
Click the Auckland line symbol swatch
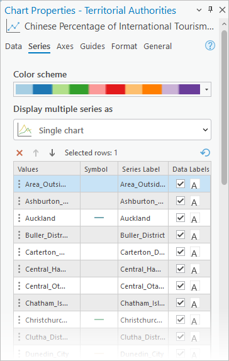coord(99,218)
